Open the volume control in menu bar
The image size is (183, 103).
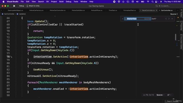click(x=137, y=2)
